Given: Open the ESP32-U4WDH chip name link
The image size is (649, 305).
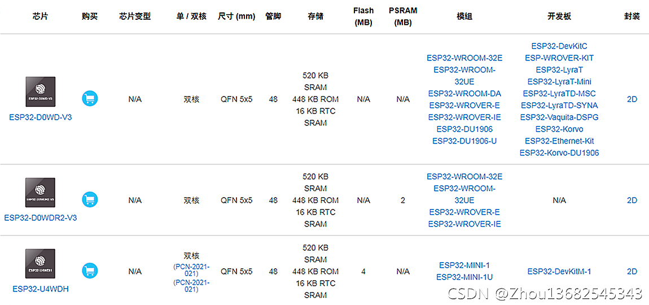Looking at the screenshot, I should click(41, 289).
